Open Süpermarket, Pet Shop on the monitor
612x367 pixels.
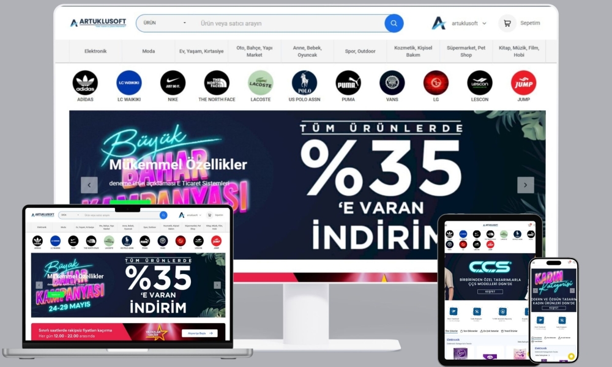click(466, 51)
